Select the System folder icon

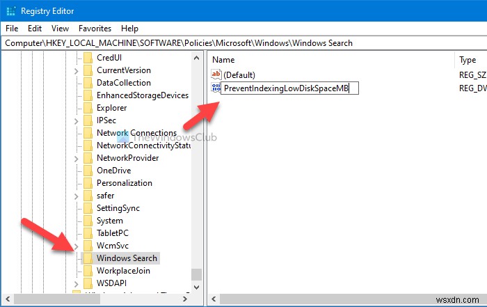[88, 221]
